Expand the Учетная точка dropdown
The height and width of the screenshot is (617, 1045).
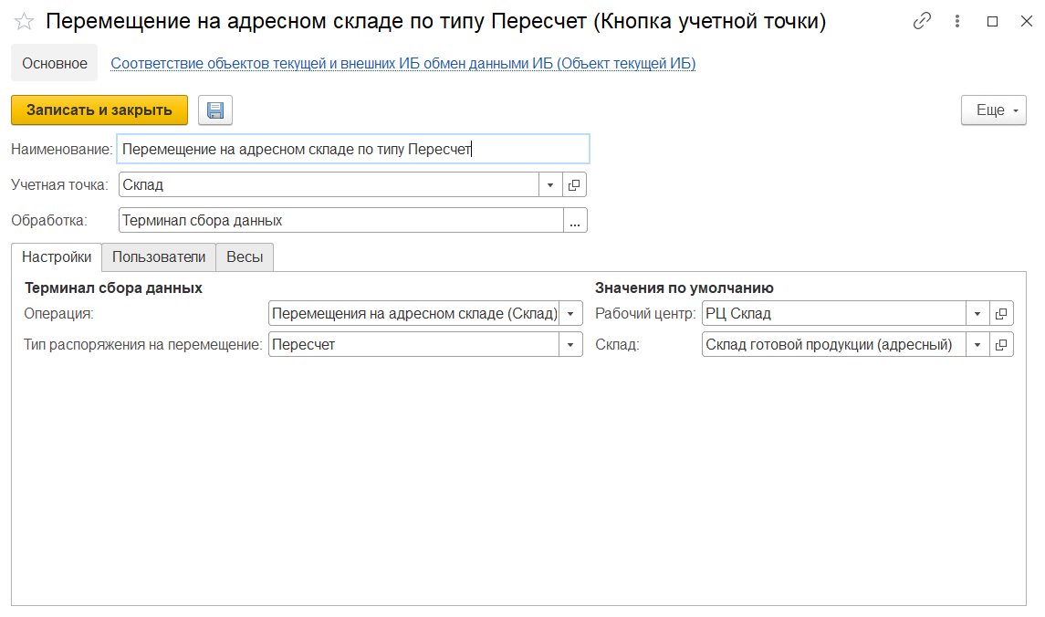pyautogui.click(x=550, y=185)
